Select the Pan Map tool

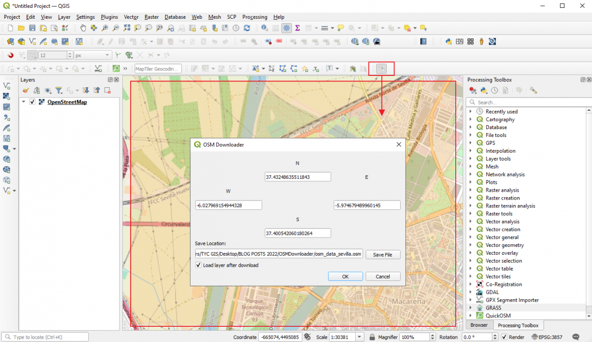point(83,28)
